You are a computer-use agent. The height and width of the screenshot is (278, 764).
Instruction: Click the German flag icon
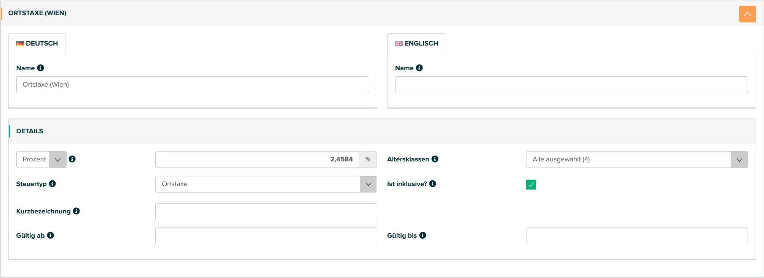point(20,44)
